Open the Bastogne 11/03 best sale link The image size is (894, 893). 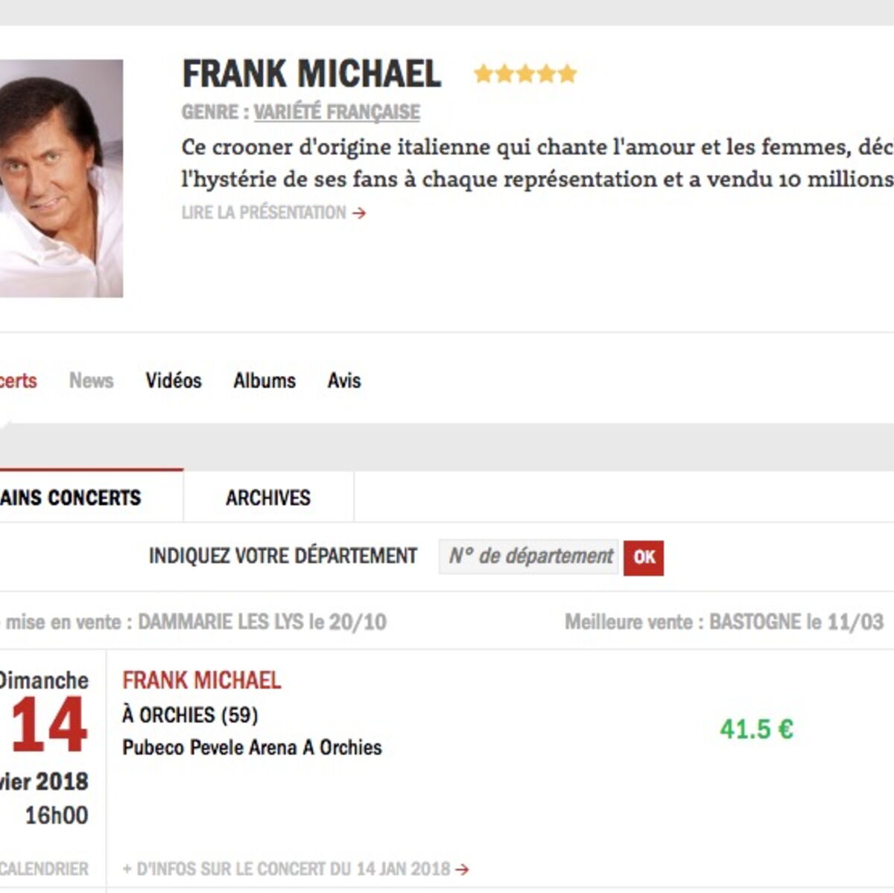(x=796, y=622)
